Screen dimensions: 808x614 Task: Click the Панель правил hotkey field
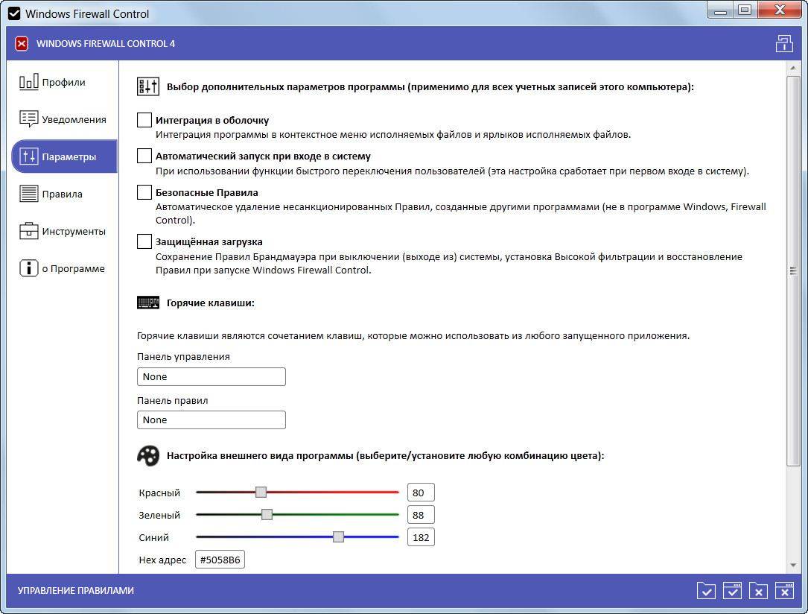pos(211,420)
